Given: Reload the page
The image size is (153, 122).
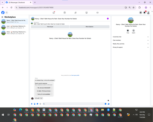Looking at the screenshot, I should (11, 7).
